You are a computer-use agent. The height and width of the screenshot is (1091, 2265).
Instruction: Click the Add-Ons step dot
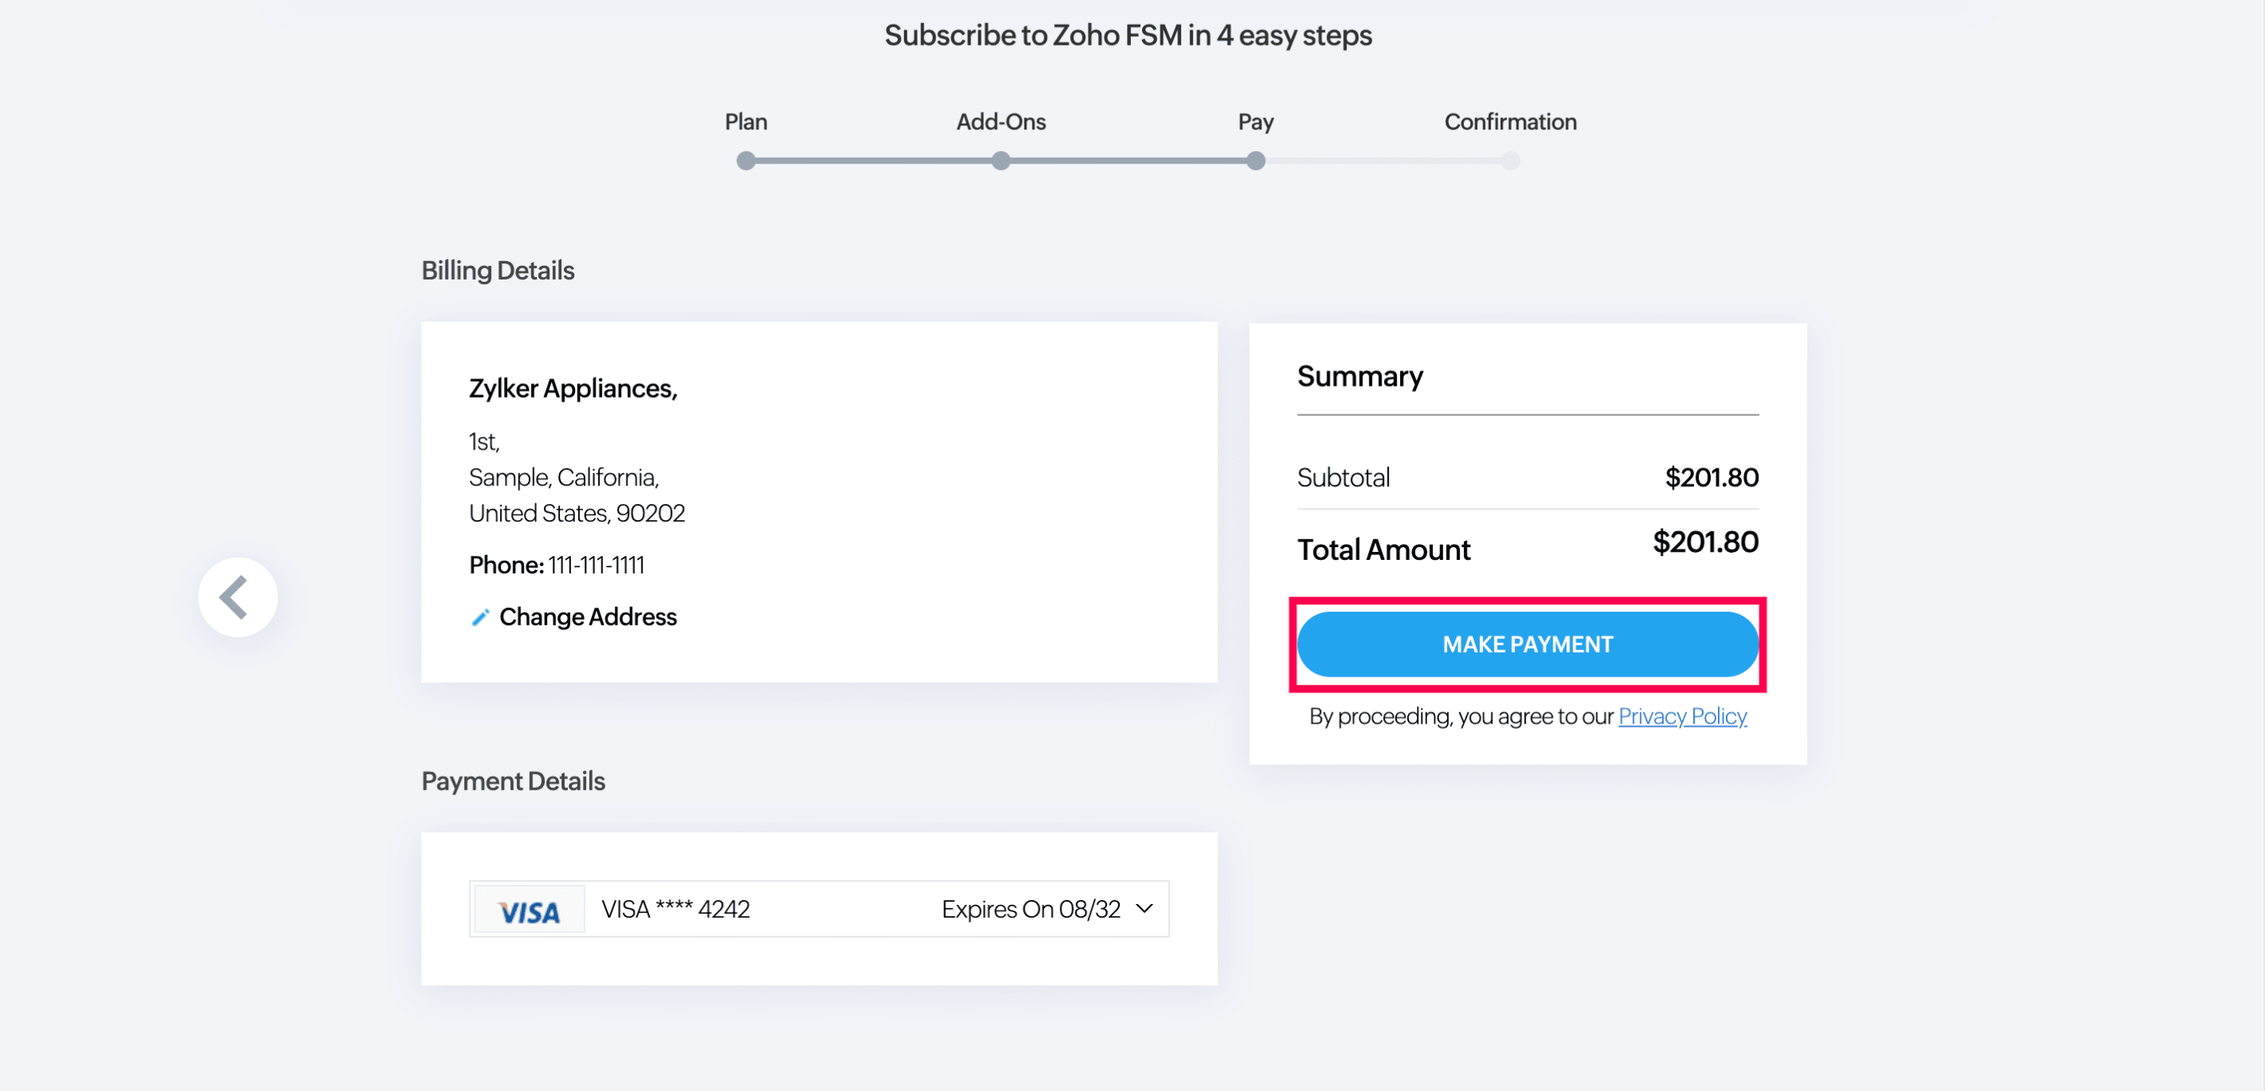point(1001,161)
